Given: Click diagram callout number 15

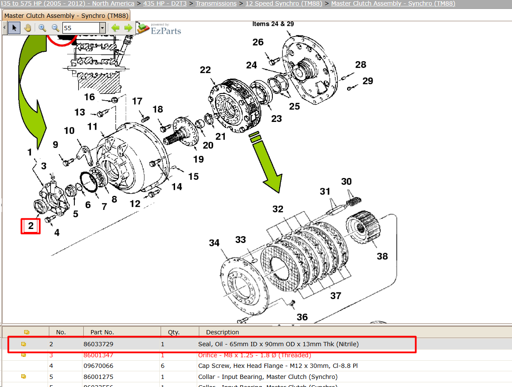Looking at the screenshot, I should 193,176.
